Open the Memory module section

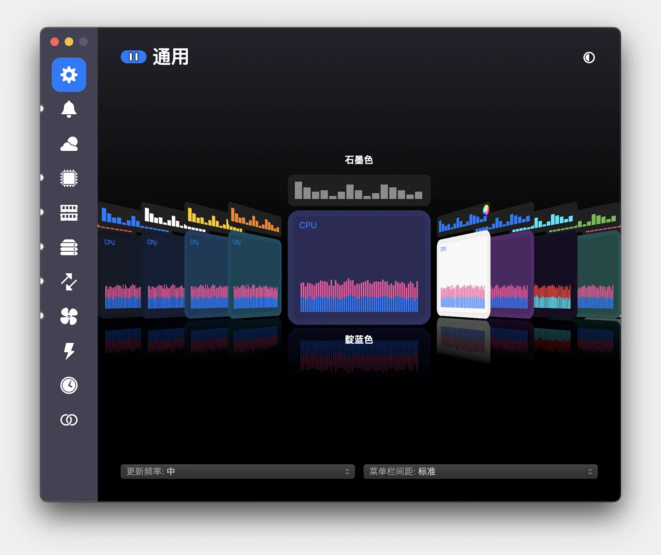[x=69, y=213]
